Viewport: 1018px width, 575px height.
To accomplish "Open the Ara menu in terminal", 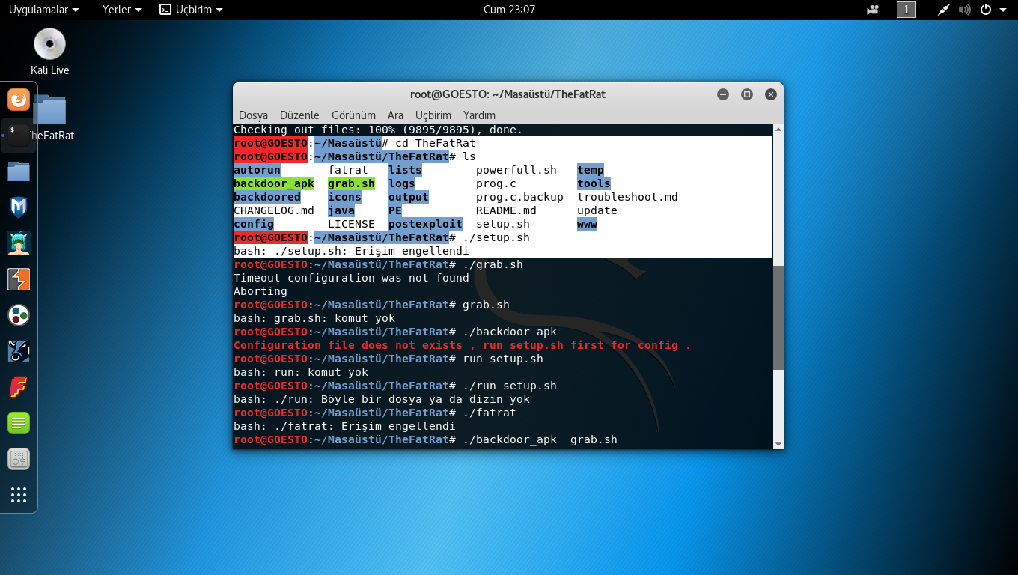I will [x=395, y=115].
